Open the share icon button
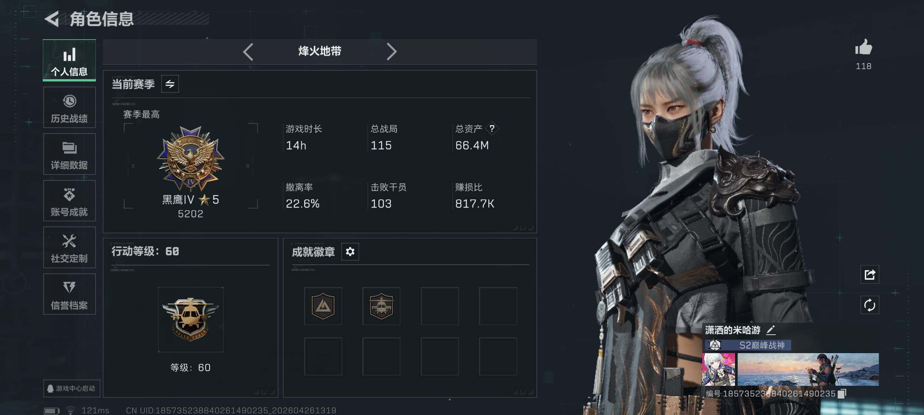924x415 pixels. 870,274
